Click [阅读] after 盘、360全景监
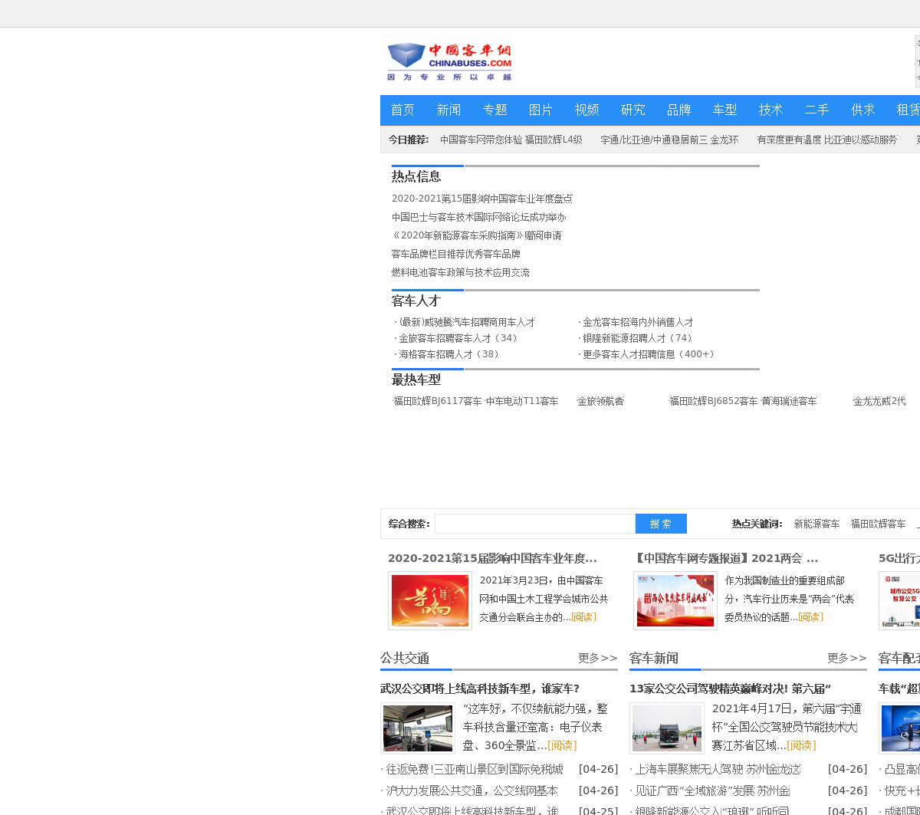The width and height of the screenshot is (920, 815). tap(562, 745)
